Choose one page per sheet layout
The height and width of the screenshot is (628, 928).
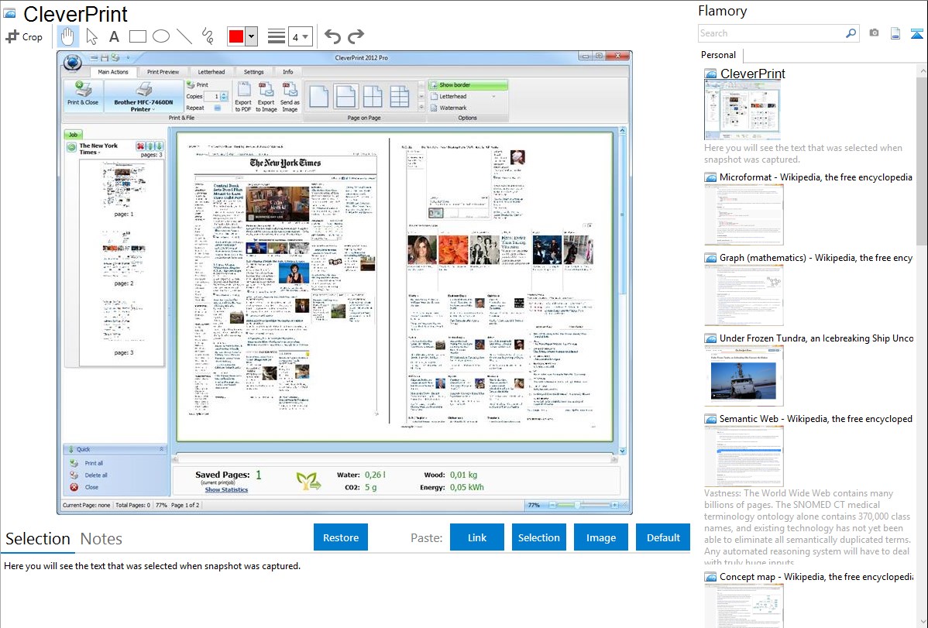pos(318,97)
